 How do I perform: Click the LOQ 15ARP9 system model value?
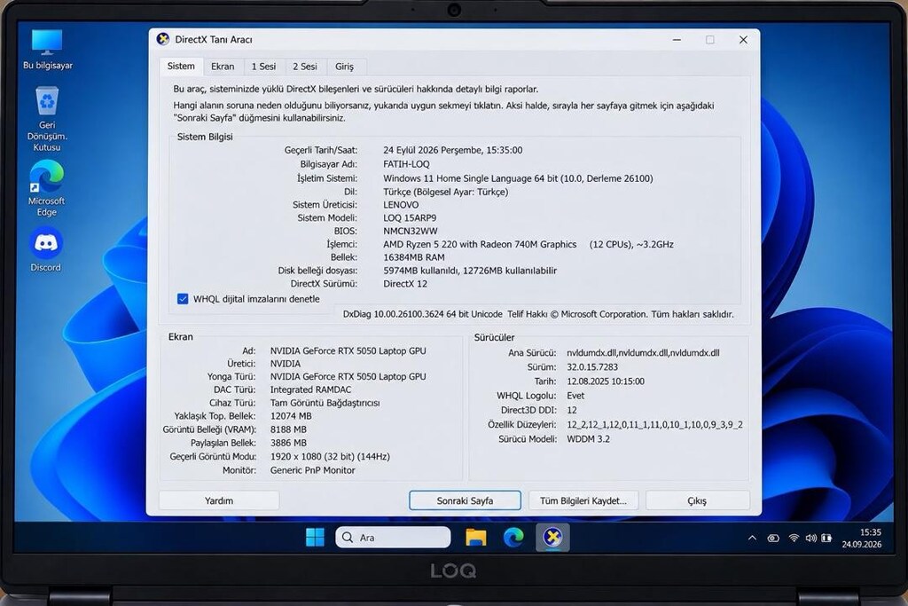click(x=410, y=218)
